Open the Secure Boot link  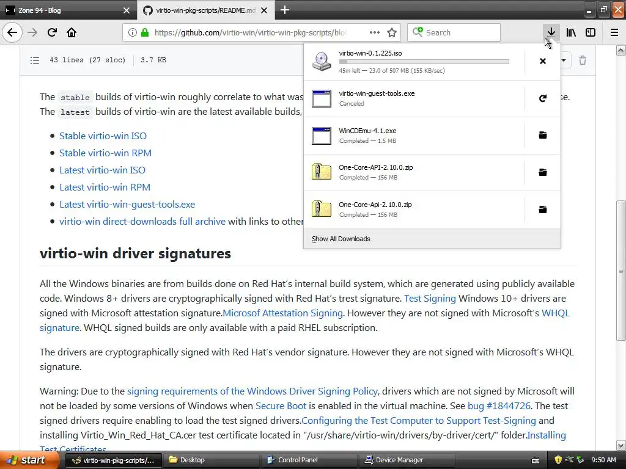tap(281, 405)
